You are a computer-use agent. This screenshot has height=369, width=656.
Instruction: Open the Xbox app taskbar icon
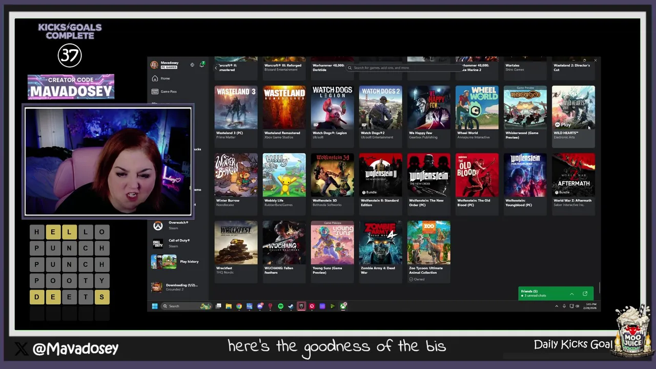pyautogui.click(x=343, y=306)
